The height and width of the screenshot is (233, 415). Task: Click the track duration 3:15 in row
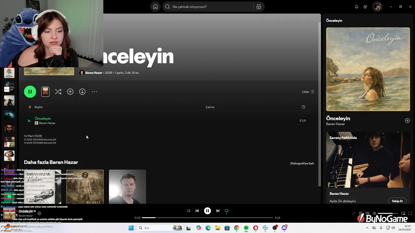[x=302, y=120]
